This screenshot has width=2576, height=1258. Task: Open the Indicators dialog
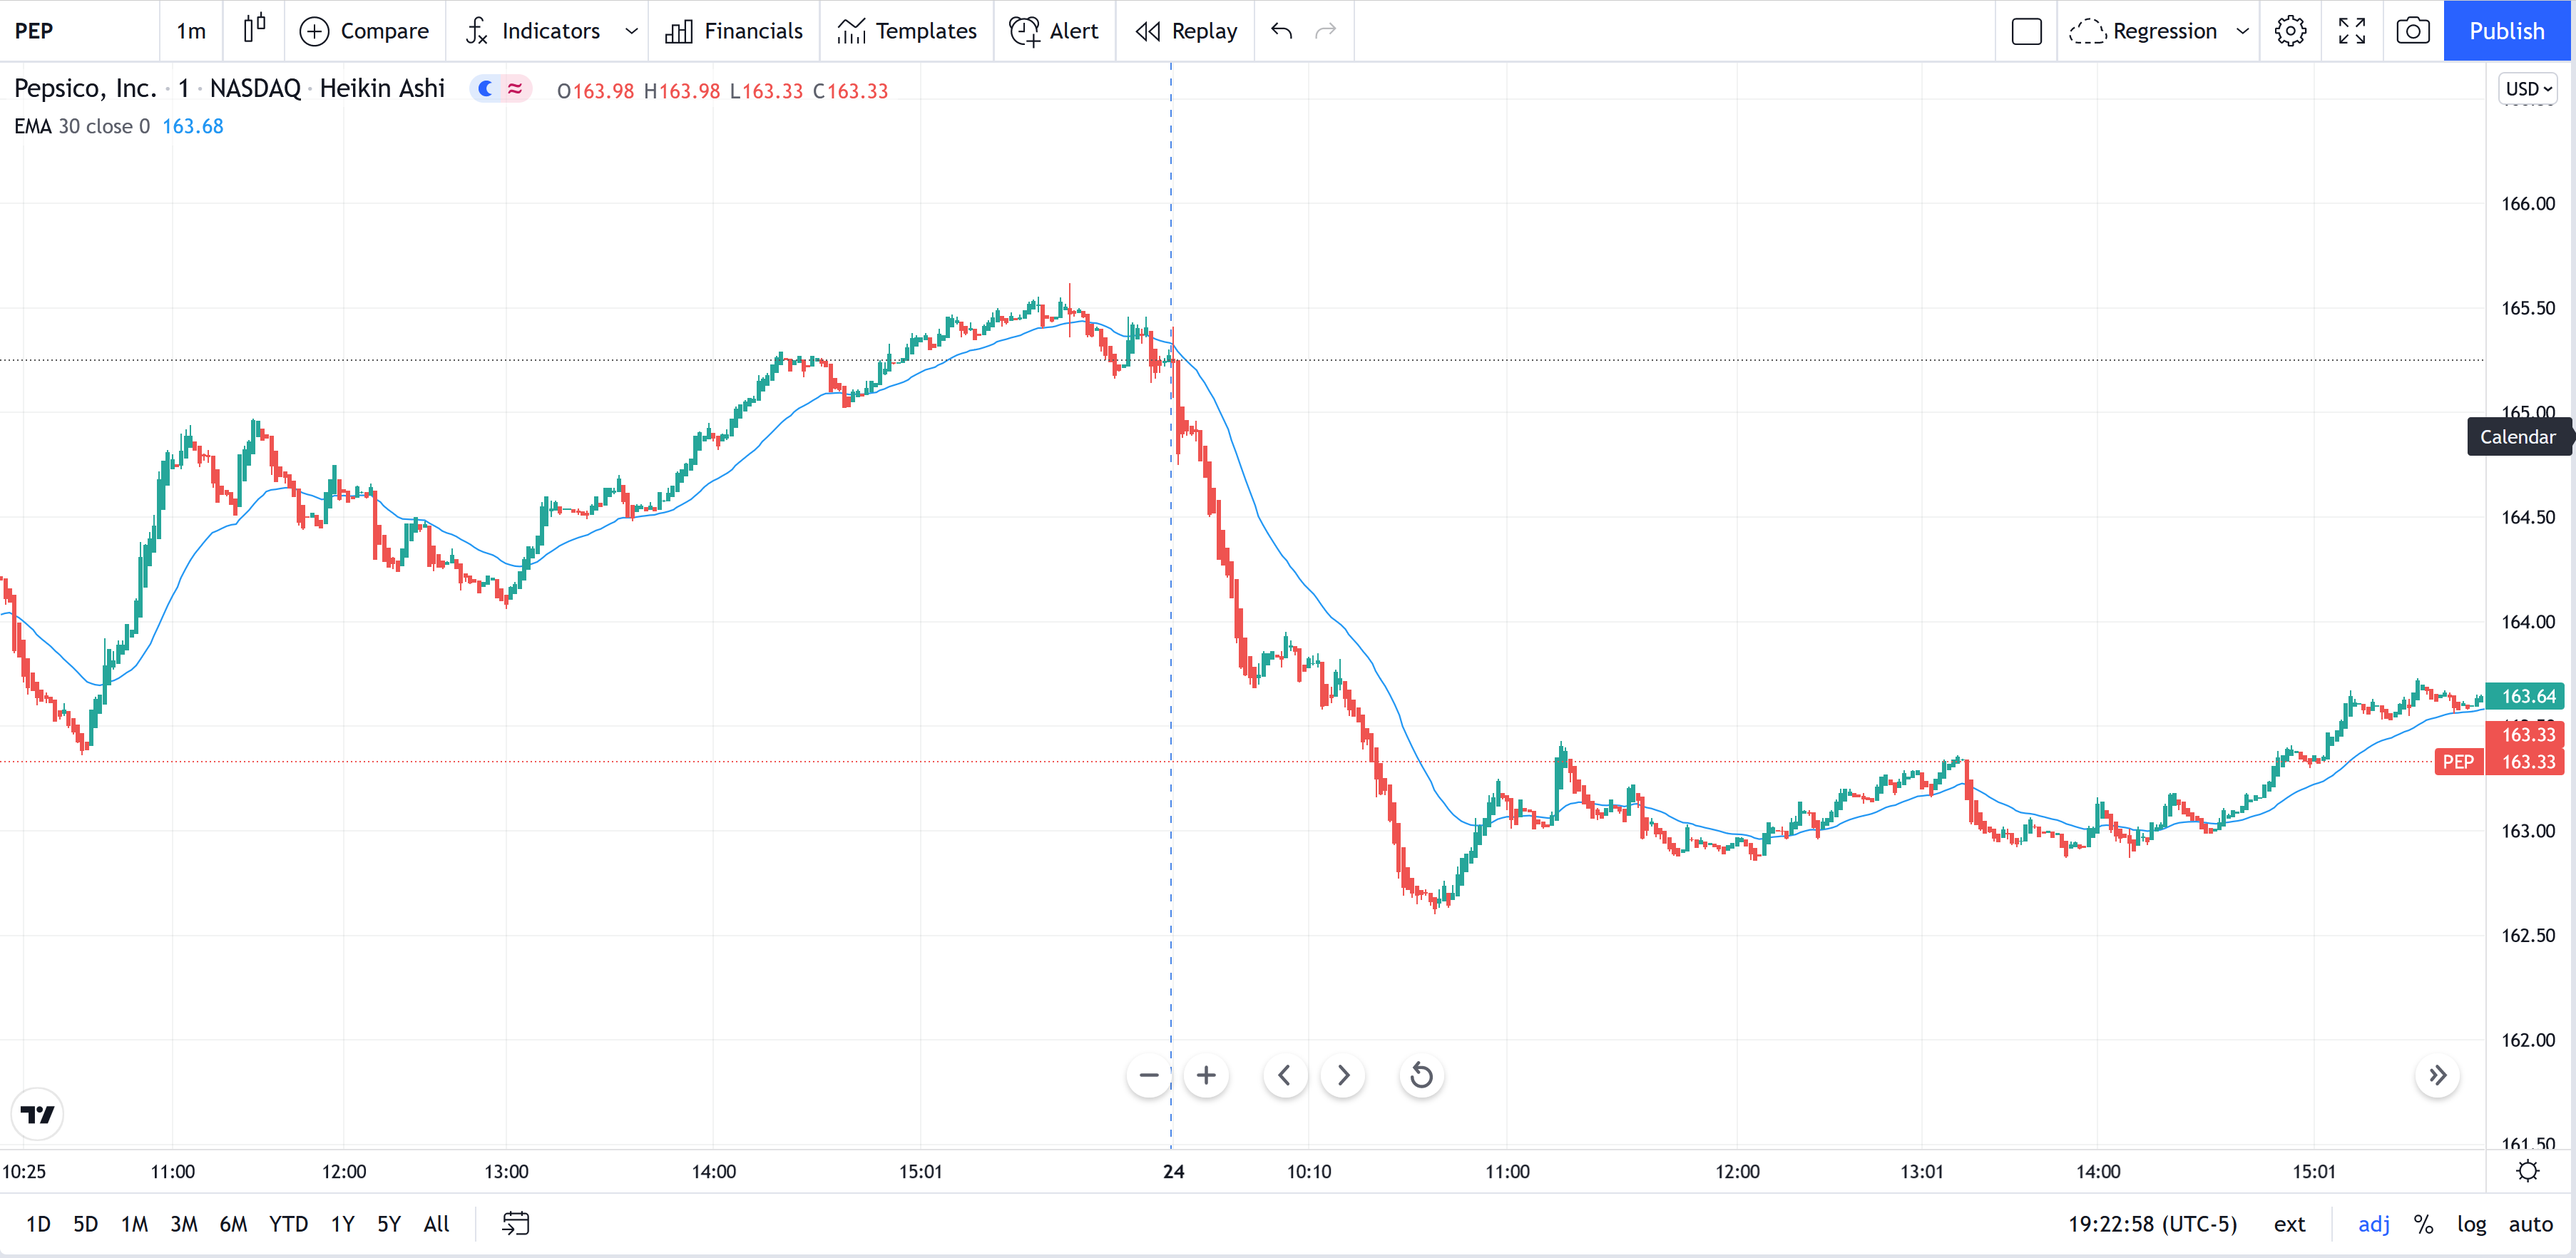pyautogui.click(x=533, y=31)
